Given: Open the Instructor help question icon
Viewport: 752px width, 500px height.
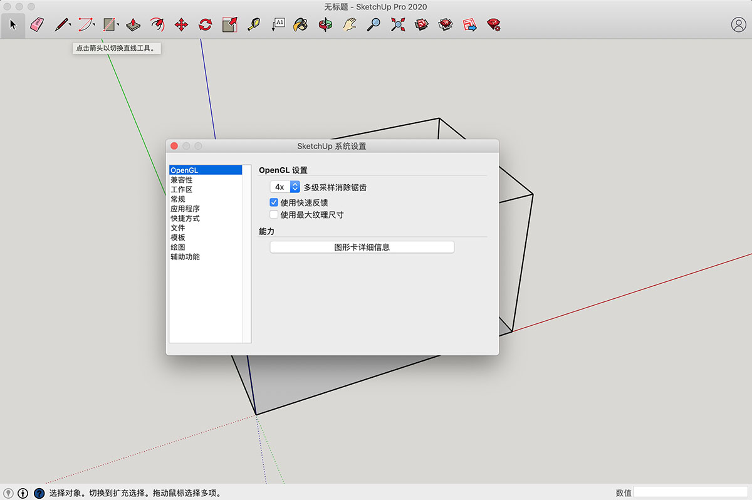Looking at the screenshot, I should (39, 493).
